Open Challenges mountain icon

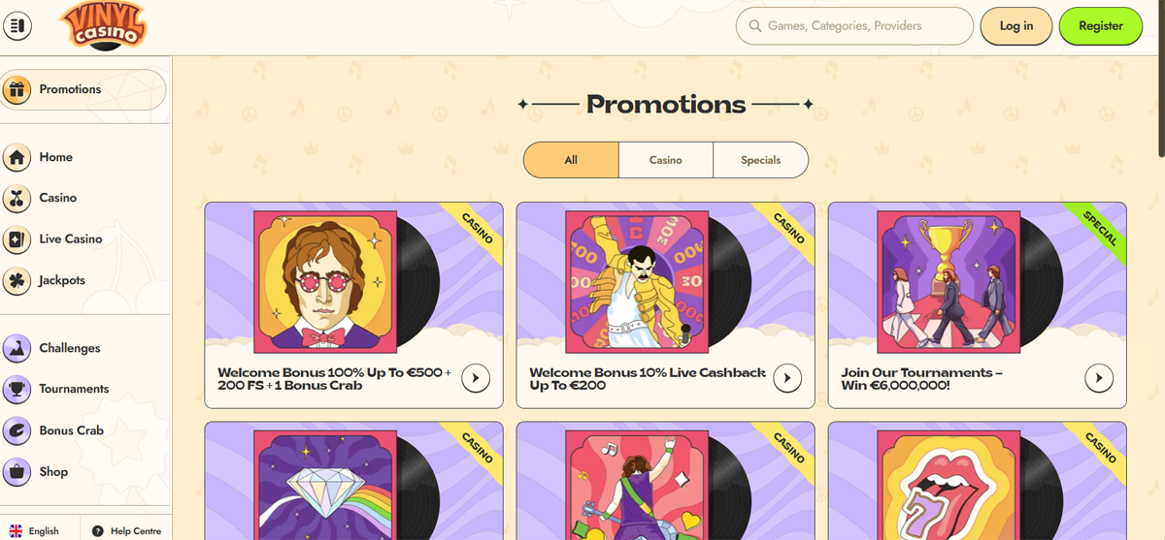[17, 348]
